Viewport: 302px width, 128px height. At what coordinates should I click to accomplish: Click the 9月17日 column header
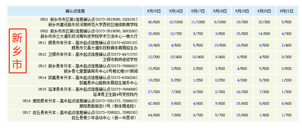click(198, 11)
